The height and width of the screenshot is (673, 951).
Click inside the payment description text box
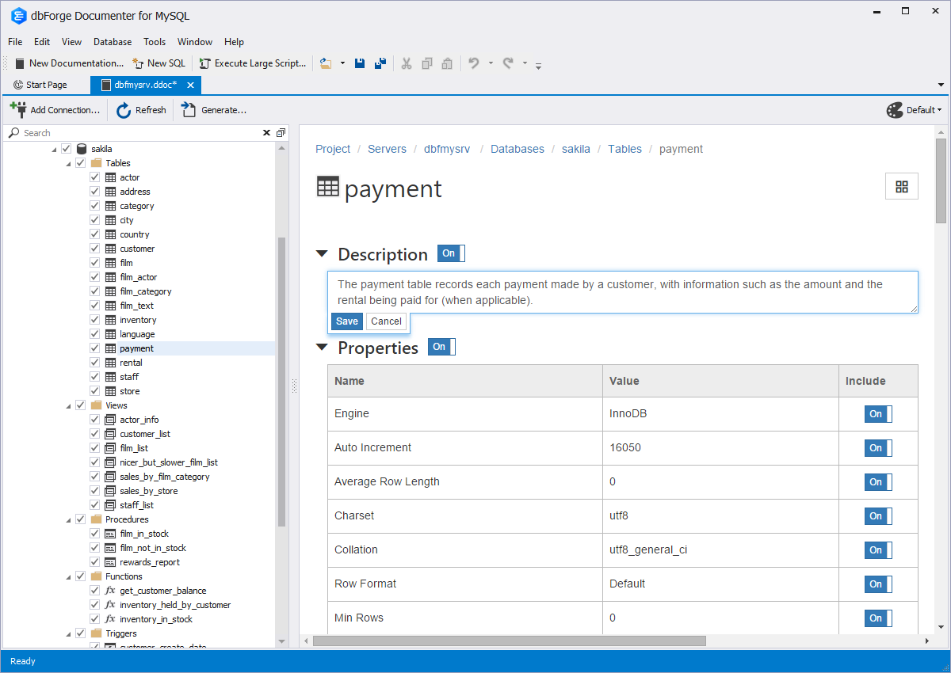click(623, 292)
